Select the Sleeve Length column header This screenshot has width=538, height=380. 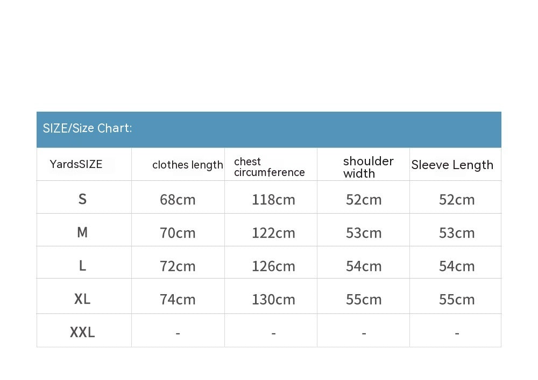coord(452,165)
